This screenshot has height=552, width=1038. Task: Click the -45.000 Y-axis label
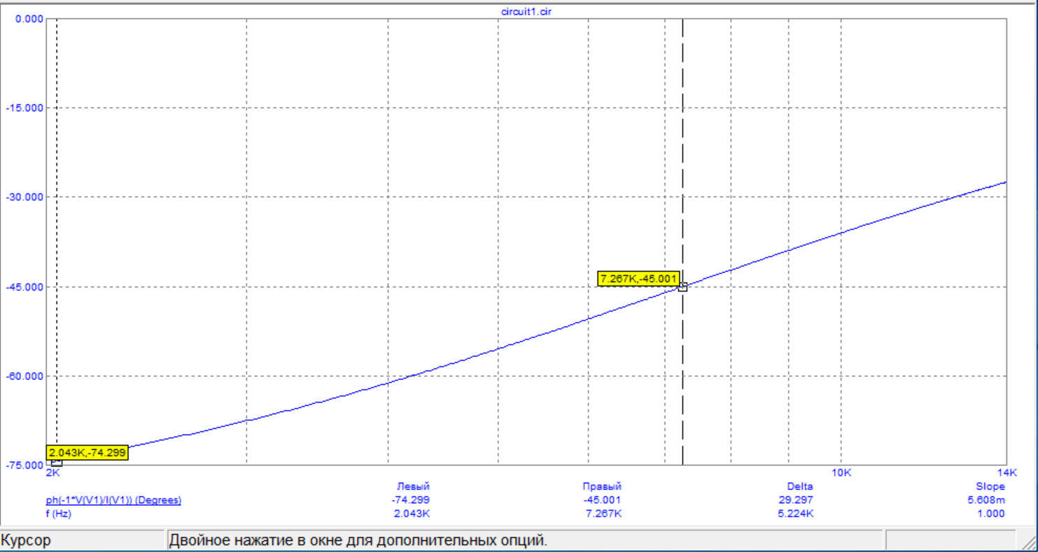25,287
